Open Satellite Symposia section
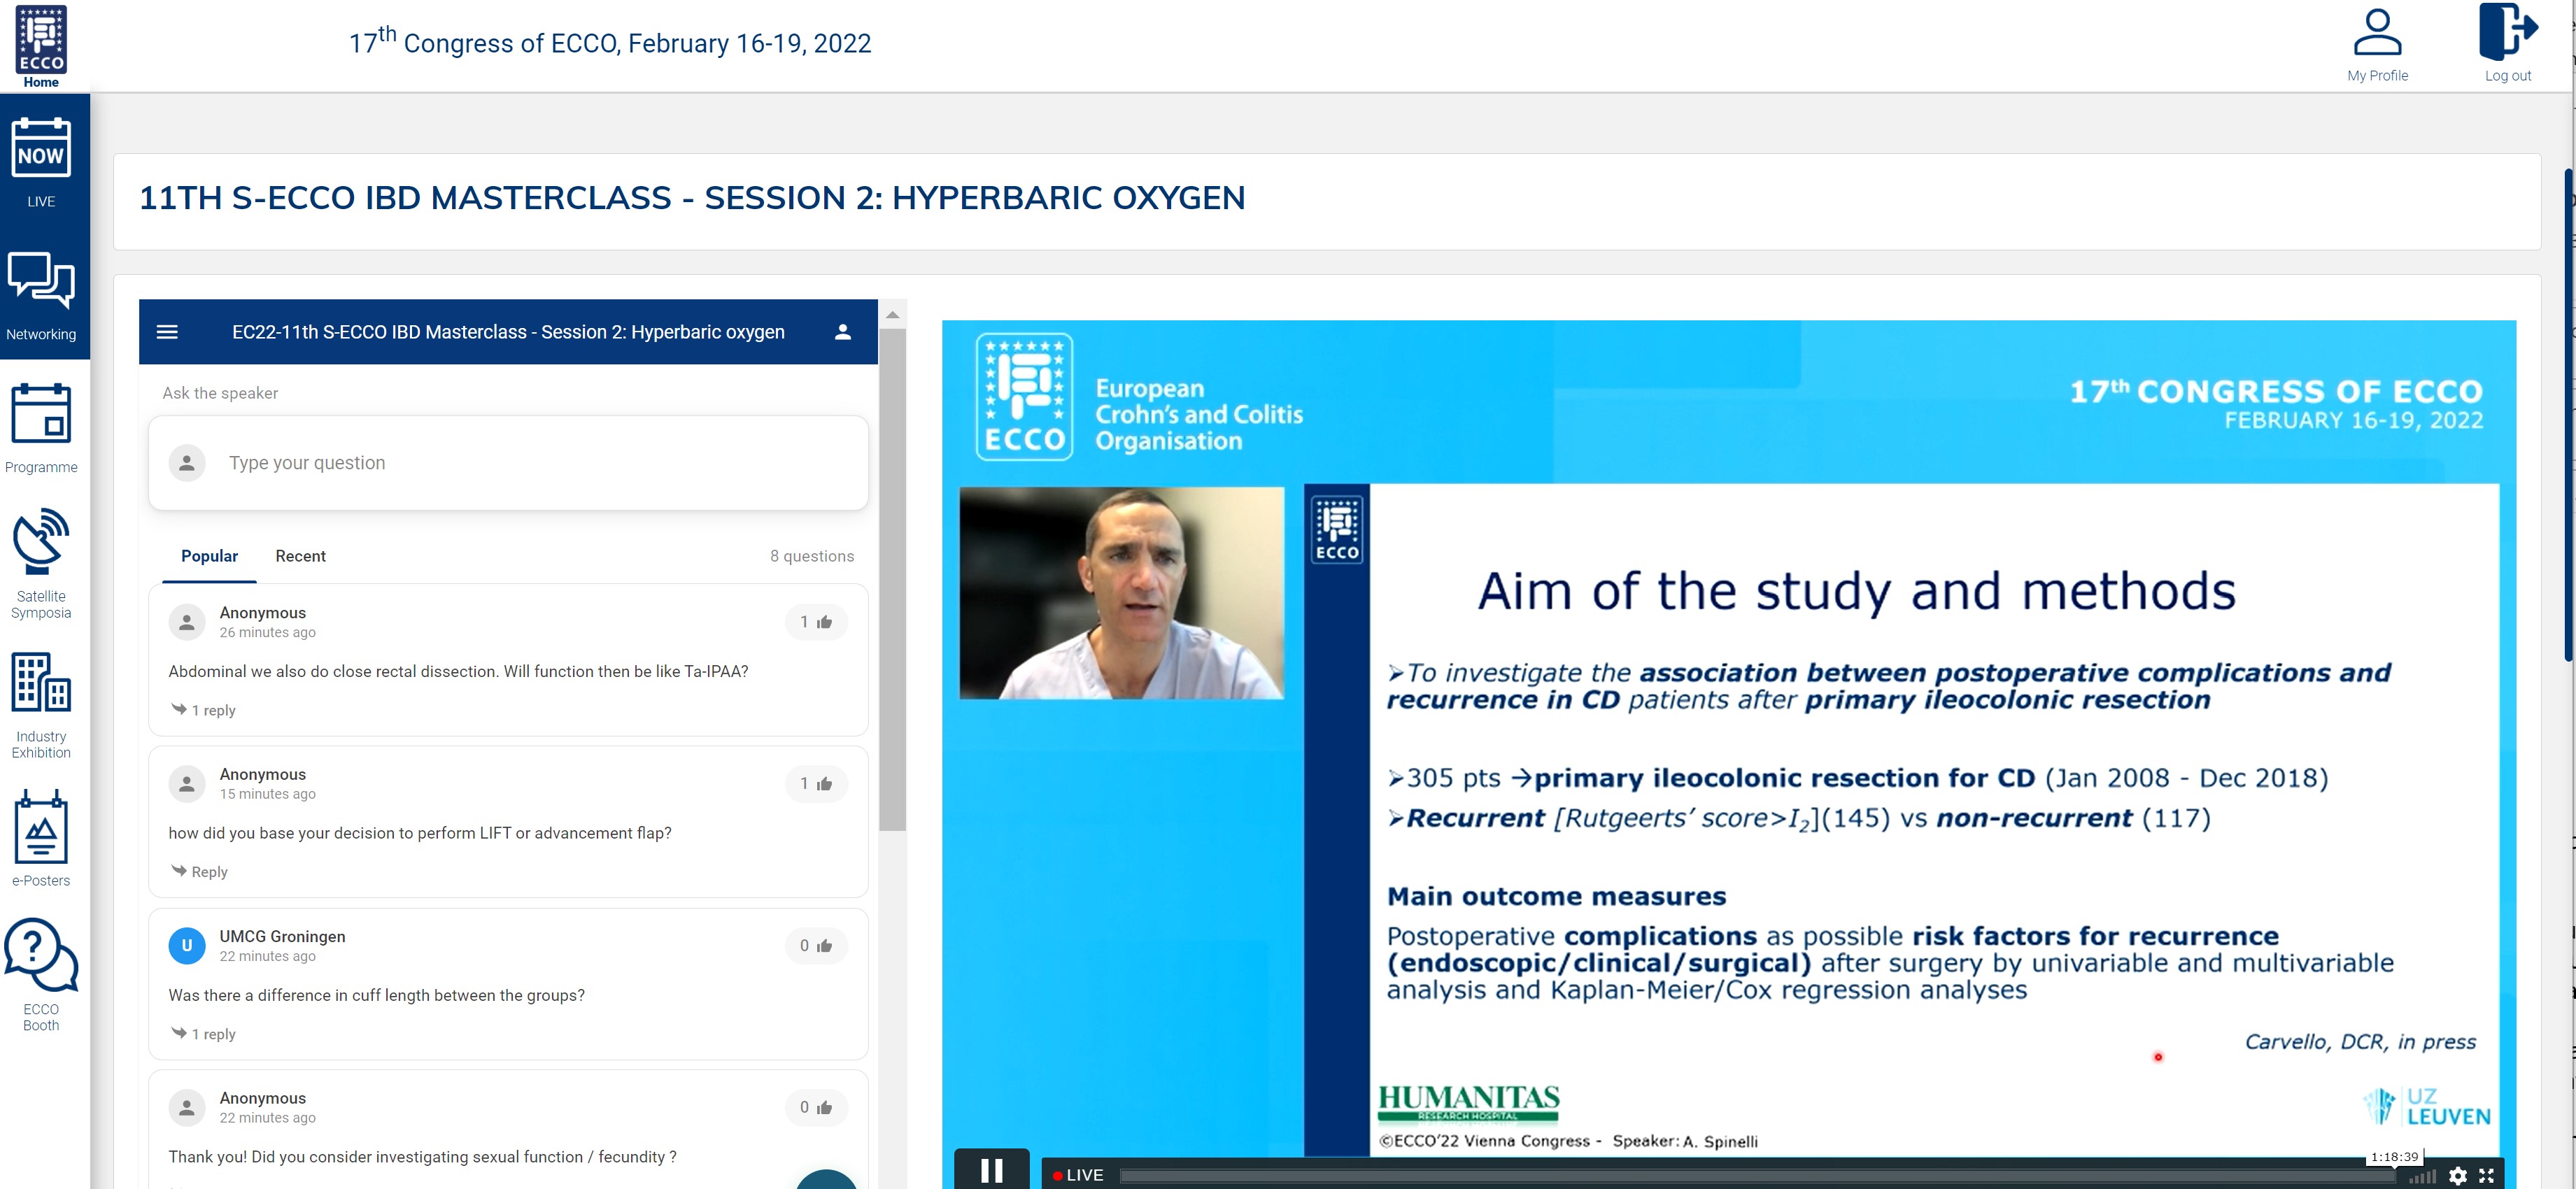This screenshot has width=2576, height=1189. [41, 564]
